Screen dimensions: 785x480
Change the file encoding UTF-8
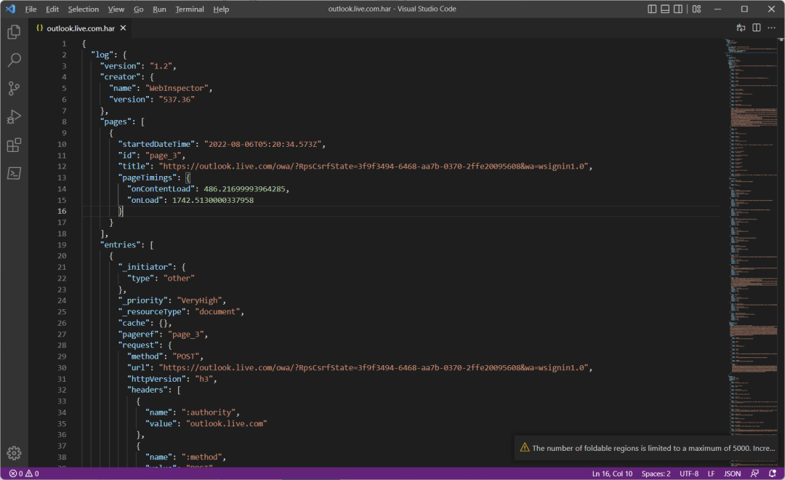click(x=689, y=473)
